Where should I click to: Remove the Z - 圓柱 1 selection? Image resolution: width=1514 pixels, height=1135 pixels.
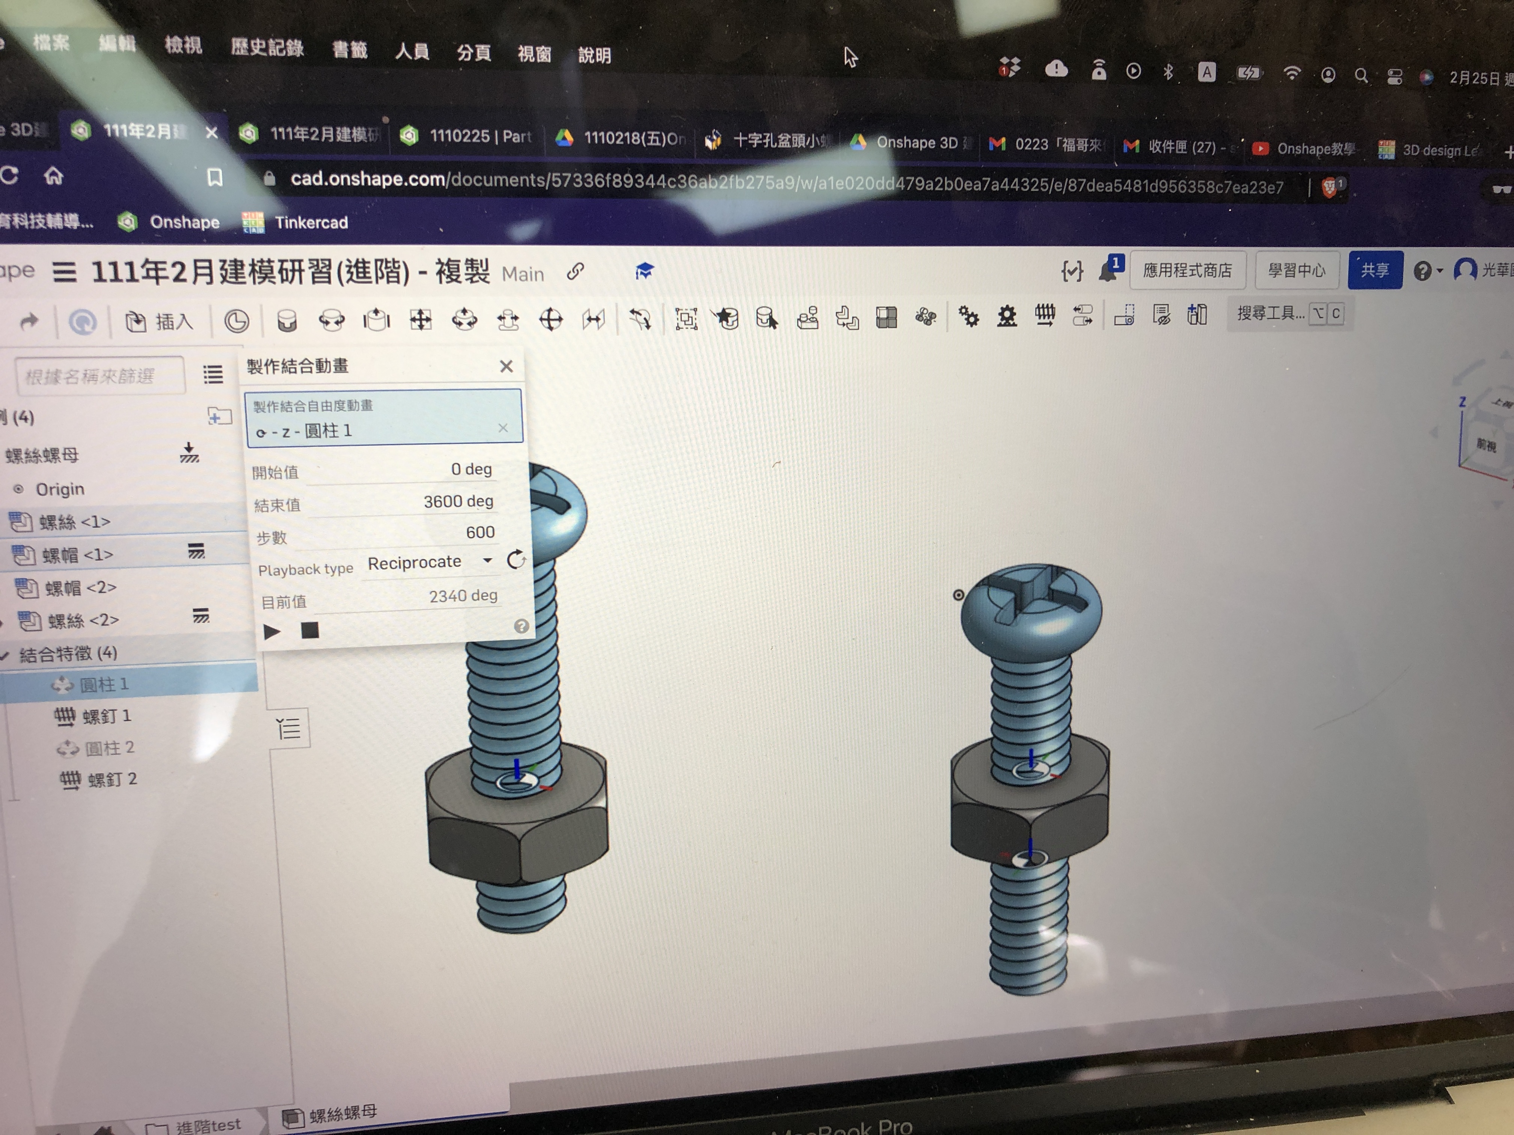503,428
